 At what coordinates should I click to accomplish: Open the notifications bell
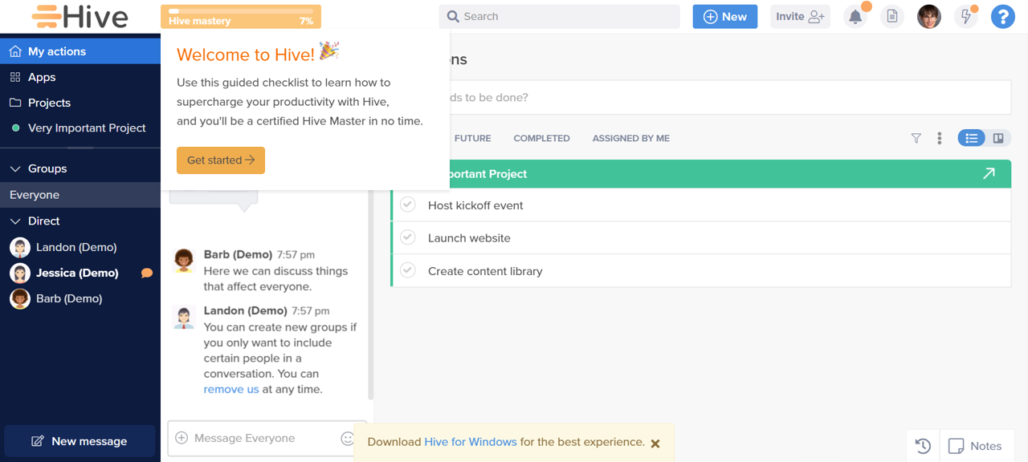click(x=855, y=17)
